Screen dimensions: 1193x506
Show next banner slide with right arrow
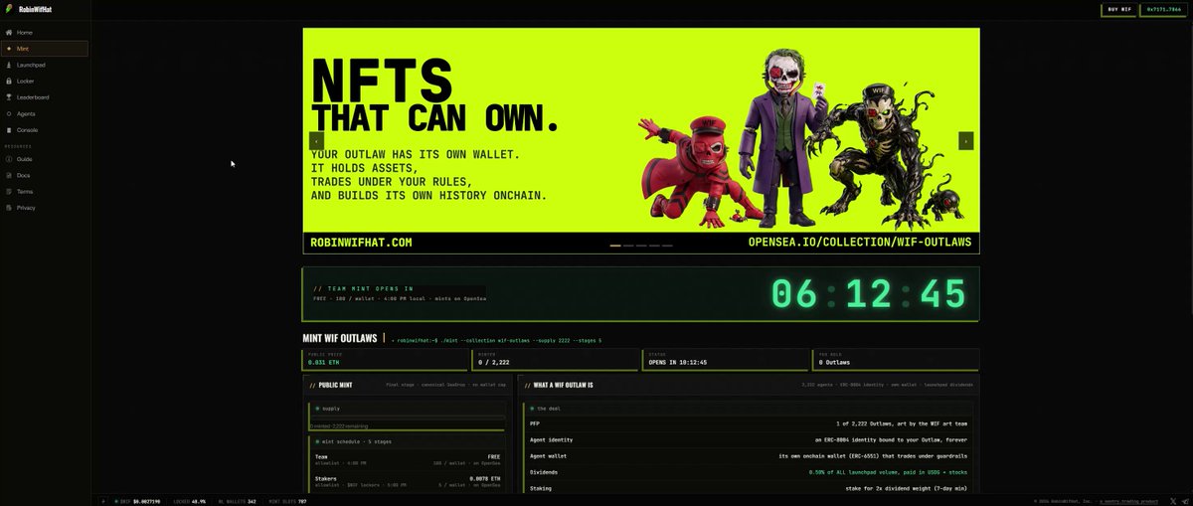click(965, 141)
